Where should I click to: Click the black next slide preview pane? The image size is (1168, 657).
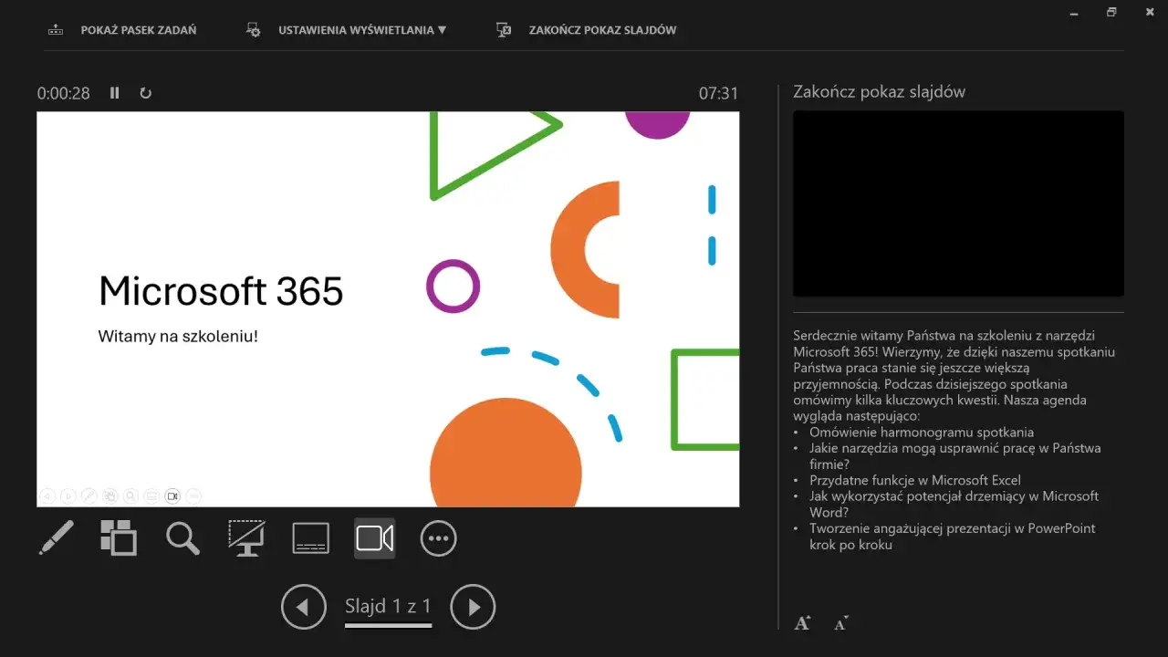click(x=958, y=203)
